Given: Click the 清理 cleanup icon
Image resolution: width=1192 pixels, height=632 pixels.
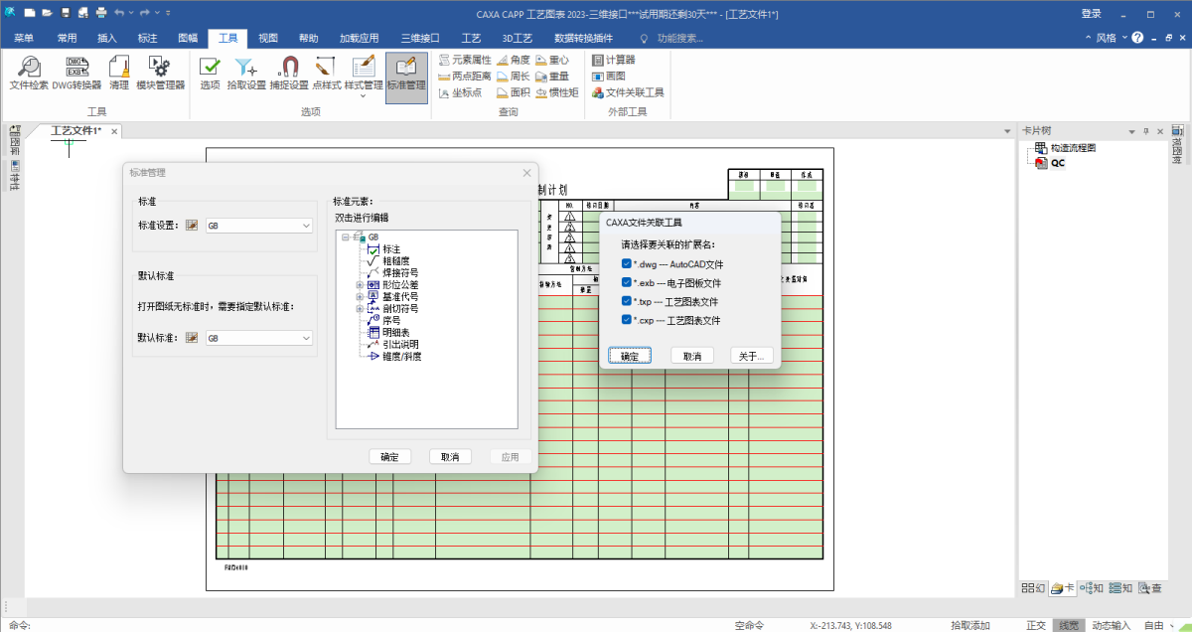Looking at the screenshot, I should click(119, 73).
